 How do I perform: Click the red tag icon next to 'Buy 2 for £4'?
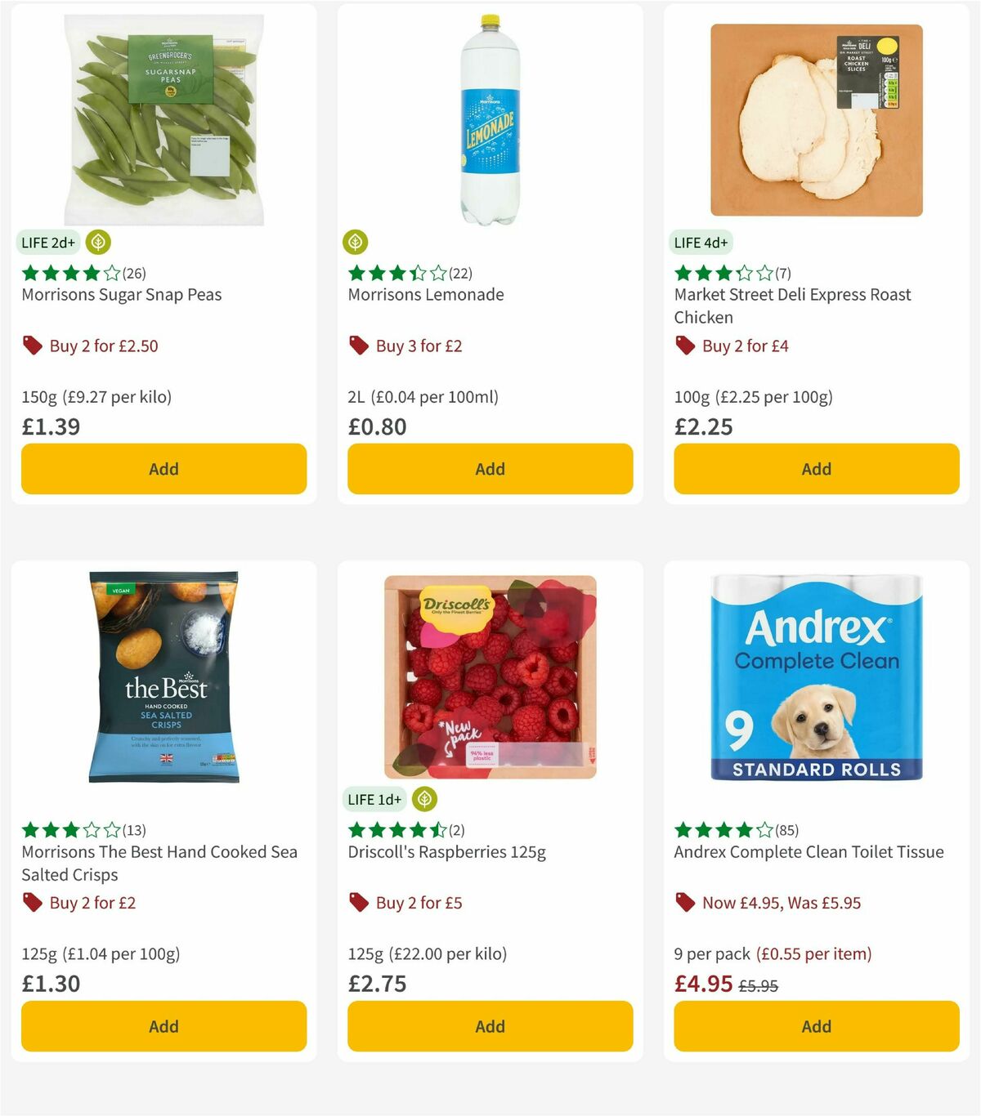pyautogui.click(x=684, y=346)
